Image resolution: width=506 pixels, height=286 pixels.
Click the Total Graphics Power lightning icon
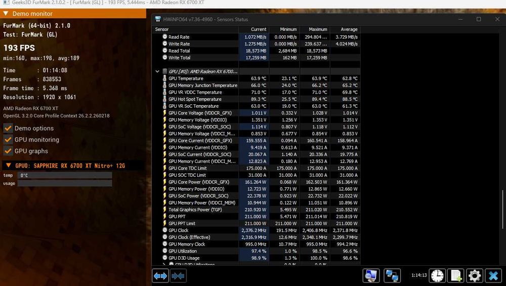click(x=164, y=210)
